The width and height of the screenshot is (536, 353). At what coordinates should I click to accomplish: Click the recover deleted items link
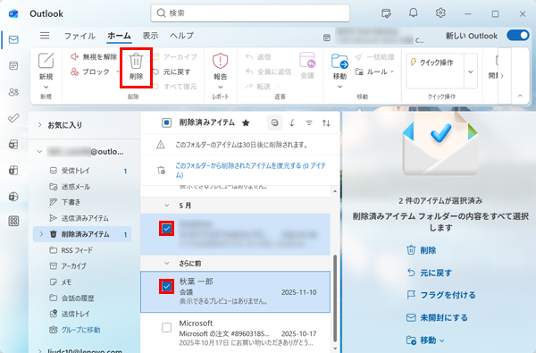pyautogui.click(x=250, y=170)
